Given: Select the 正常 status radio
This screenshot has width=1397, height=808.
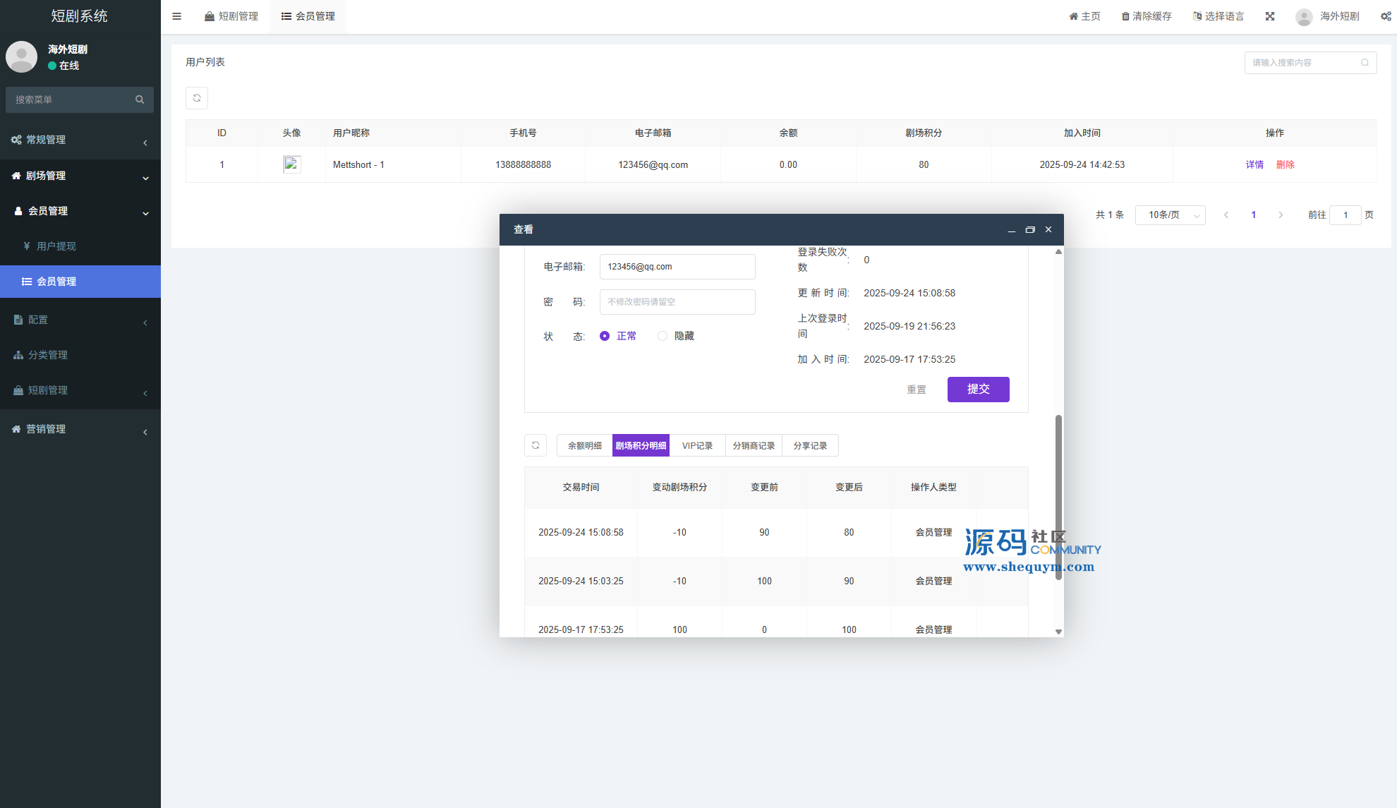Looking at the screenshot, I should pyautogui.click(x=605, y=336).
